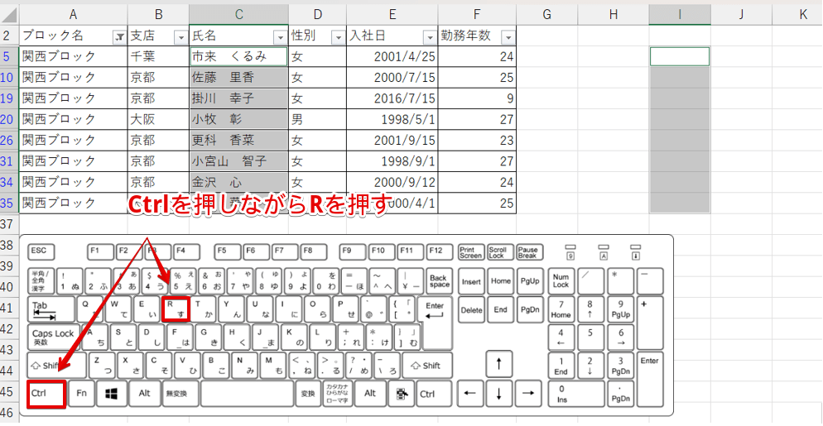Open the 性別 filter dropdown
Screen dimensions: 823x426
[338, 37]
